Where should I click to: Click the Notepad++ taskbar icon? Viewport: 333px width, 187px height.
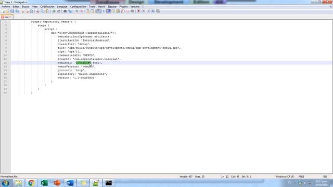point(96,183)
